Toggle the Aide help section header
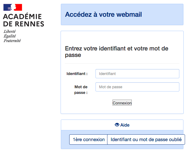Image resolution: width=188 pixels, height=153 pixels. [122, 125]
